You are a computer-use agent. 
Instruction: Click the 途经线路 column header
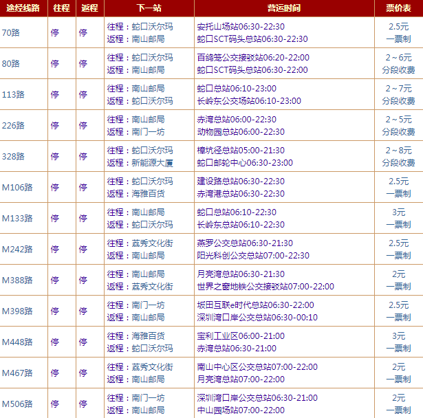tap(23, 8)
